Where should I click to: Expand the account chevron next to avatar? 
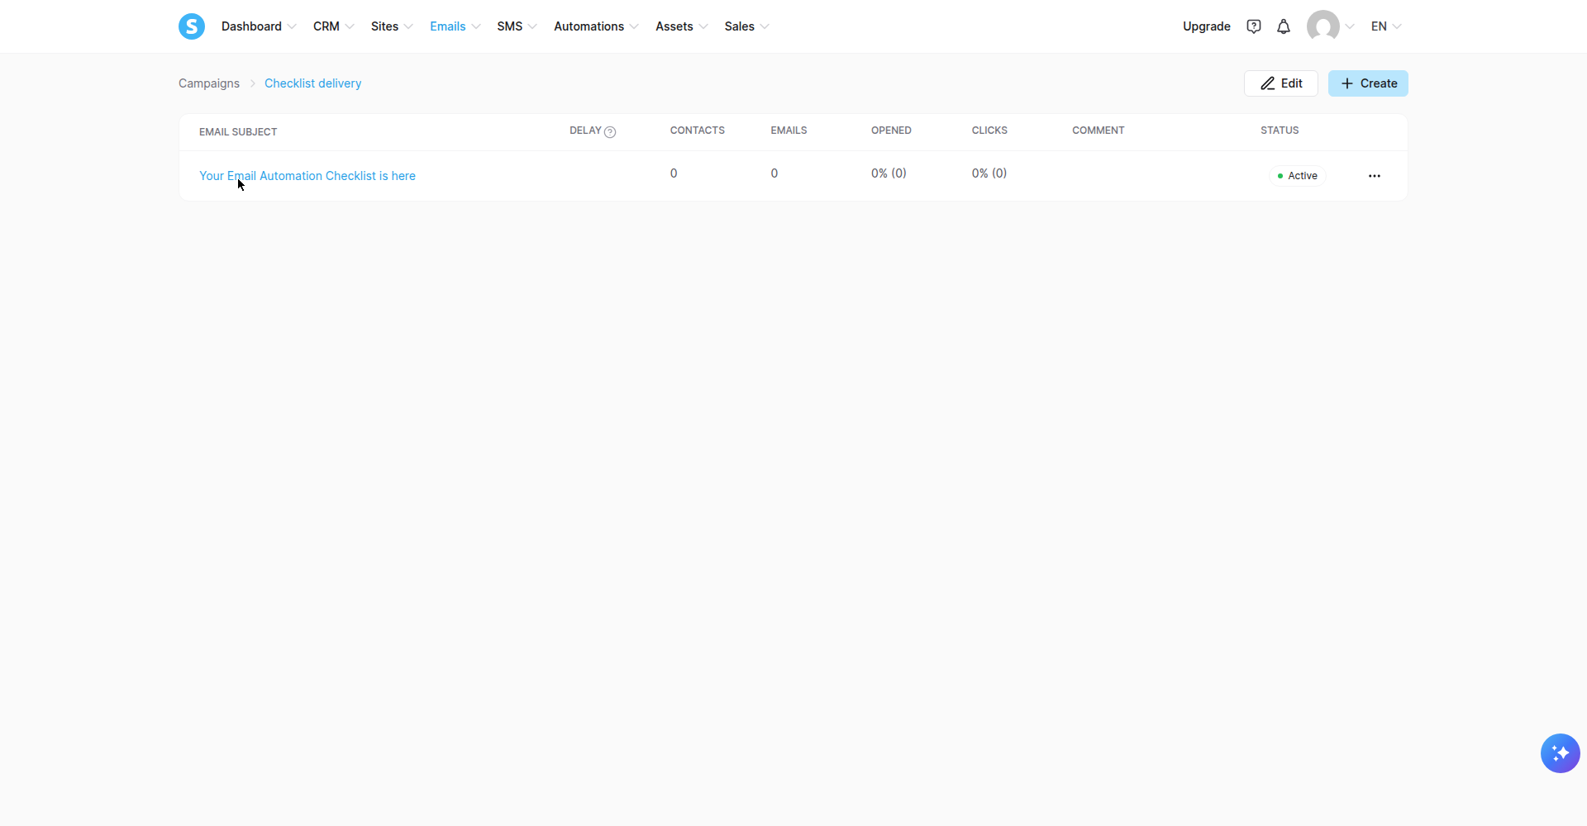[x=1350, y=26]
